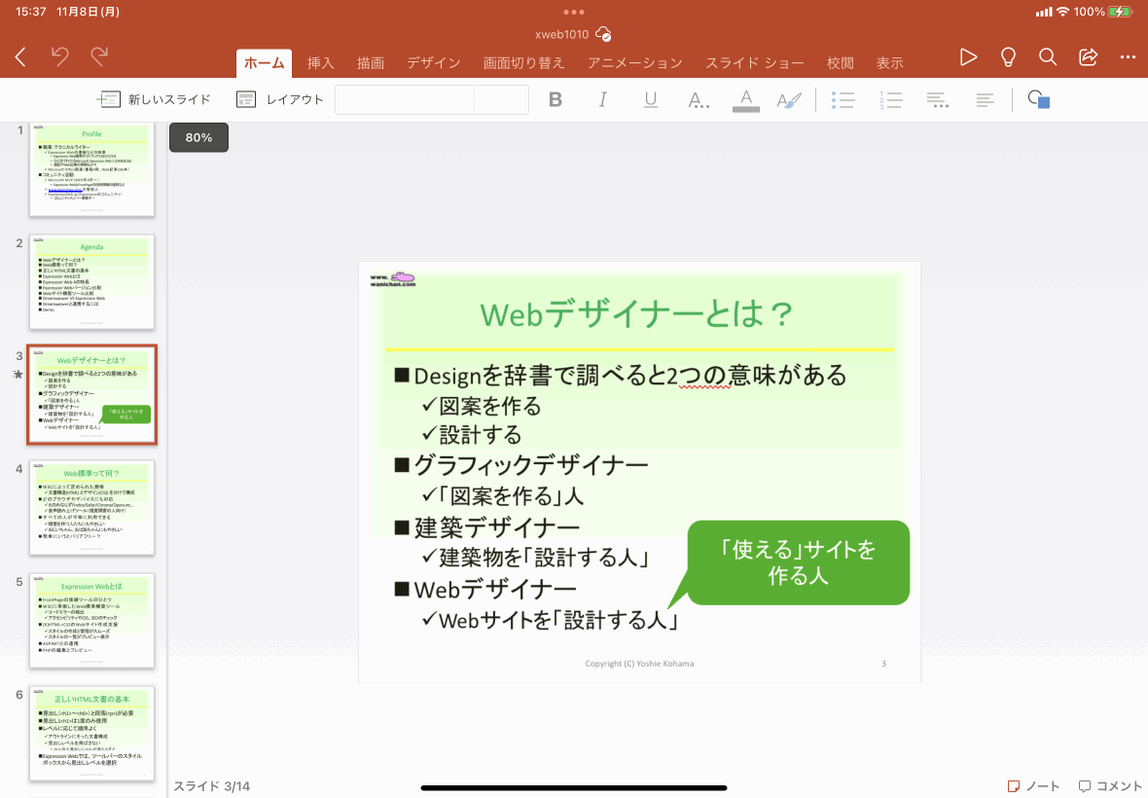Toggle italic formatting
The width and height of the screenshot is (1148, 798).
tap(602, 99)
